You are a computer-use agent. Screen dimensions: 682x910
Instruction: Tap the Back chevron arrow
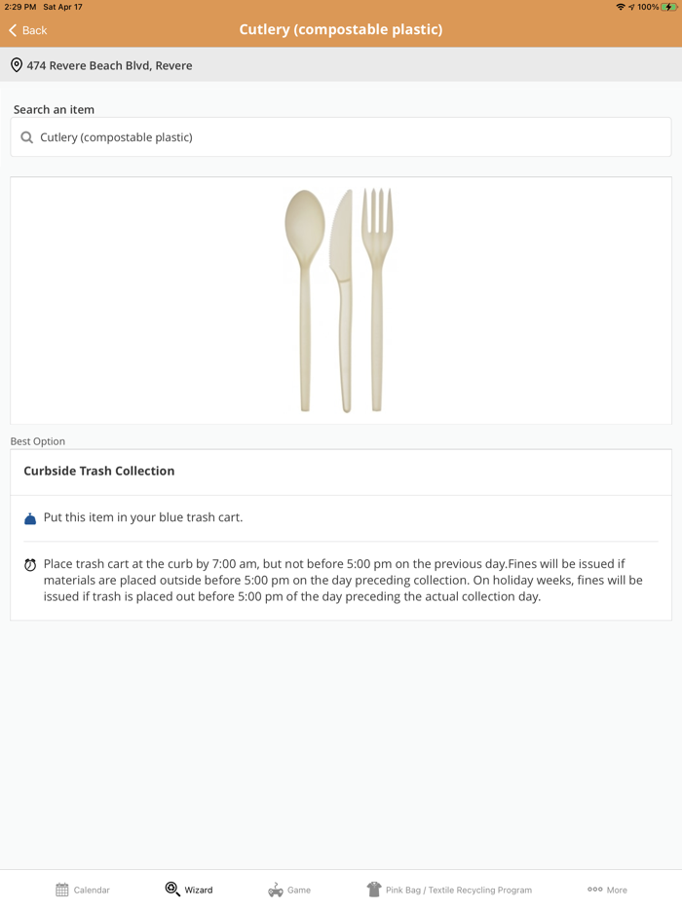(13, 30)
